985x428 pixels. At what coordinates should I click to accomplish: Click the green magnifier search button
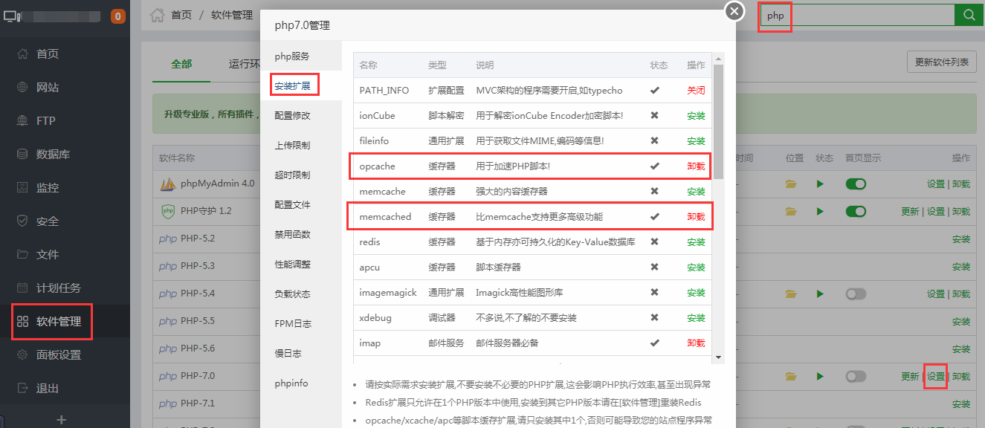[x=969, y=15]
